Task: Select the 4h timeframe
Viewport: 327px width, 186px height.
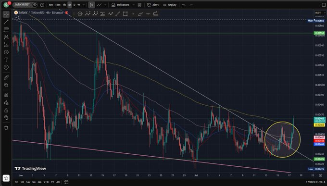Action: [70, 5]
